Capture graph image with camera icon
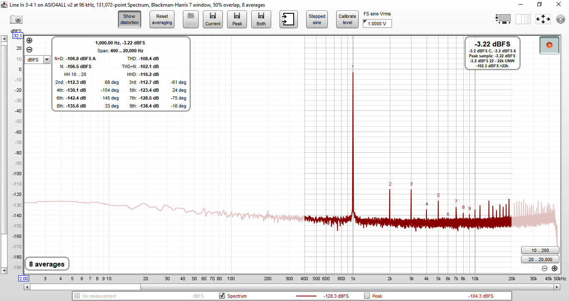Viewport: 569px width, 301px height. click(x=16, y=20)
